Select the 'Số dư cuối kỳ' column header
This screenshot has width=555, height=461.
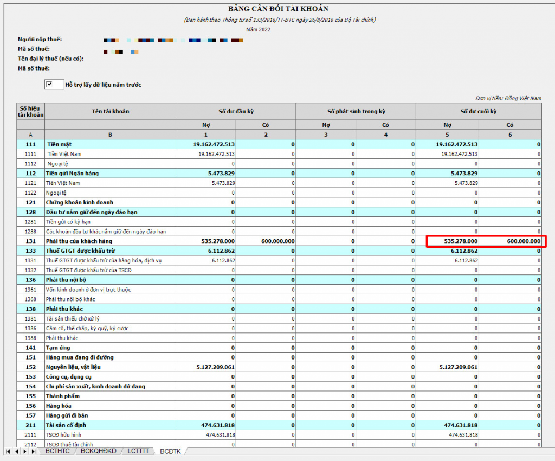[478, 111]
